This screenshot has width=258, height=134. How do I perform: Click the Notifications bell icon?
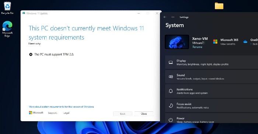(171, 91)
